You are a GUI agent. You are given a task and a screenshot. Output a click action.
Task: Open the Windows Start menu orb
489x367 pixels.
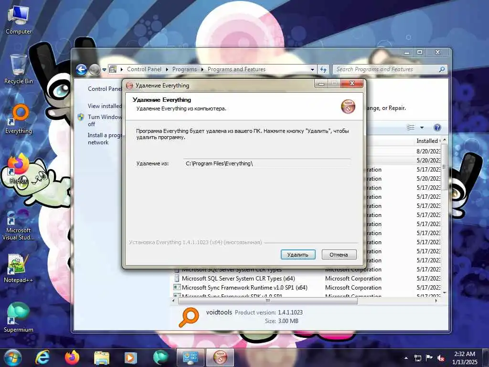coord(13,357)
